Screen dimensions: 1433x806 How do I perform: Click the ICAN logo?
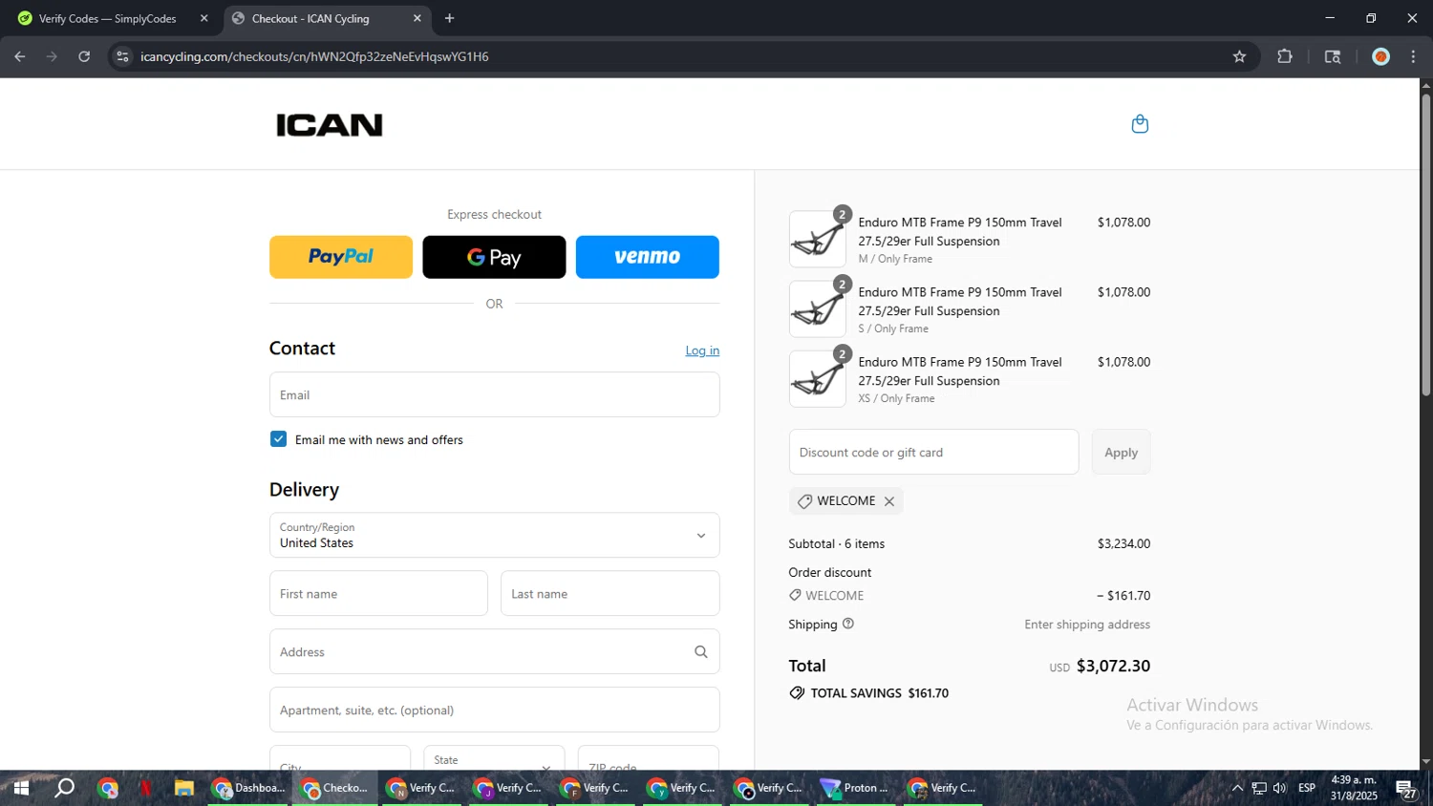click(x=330, y=125)
